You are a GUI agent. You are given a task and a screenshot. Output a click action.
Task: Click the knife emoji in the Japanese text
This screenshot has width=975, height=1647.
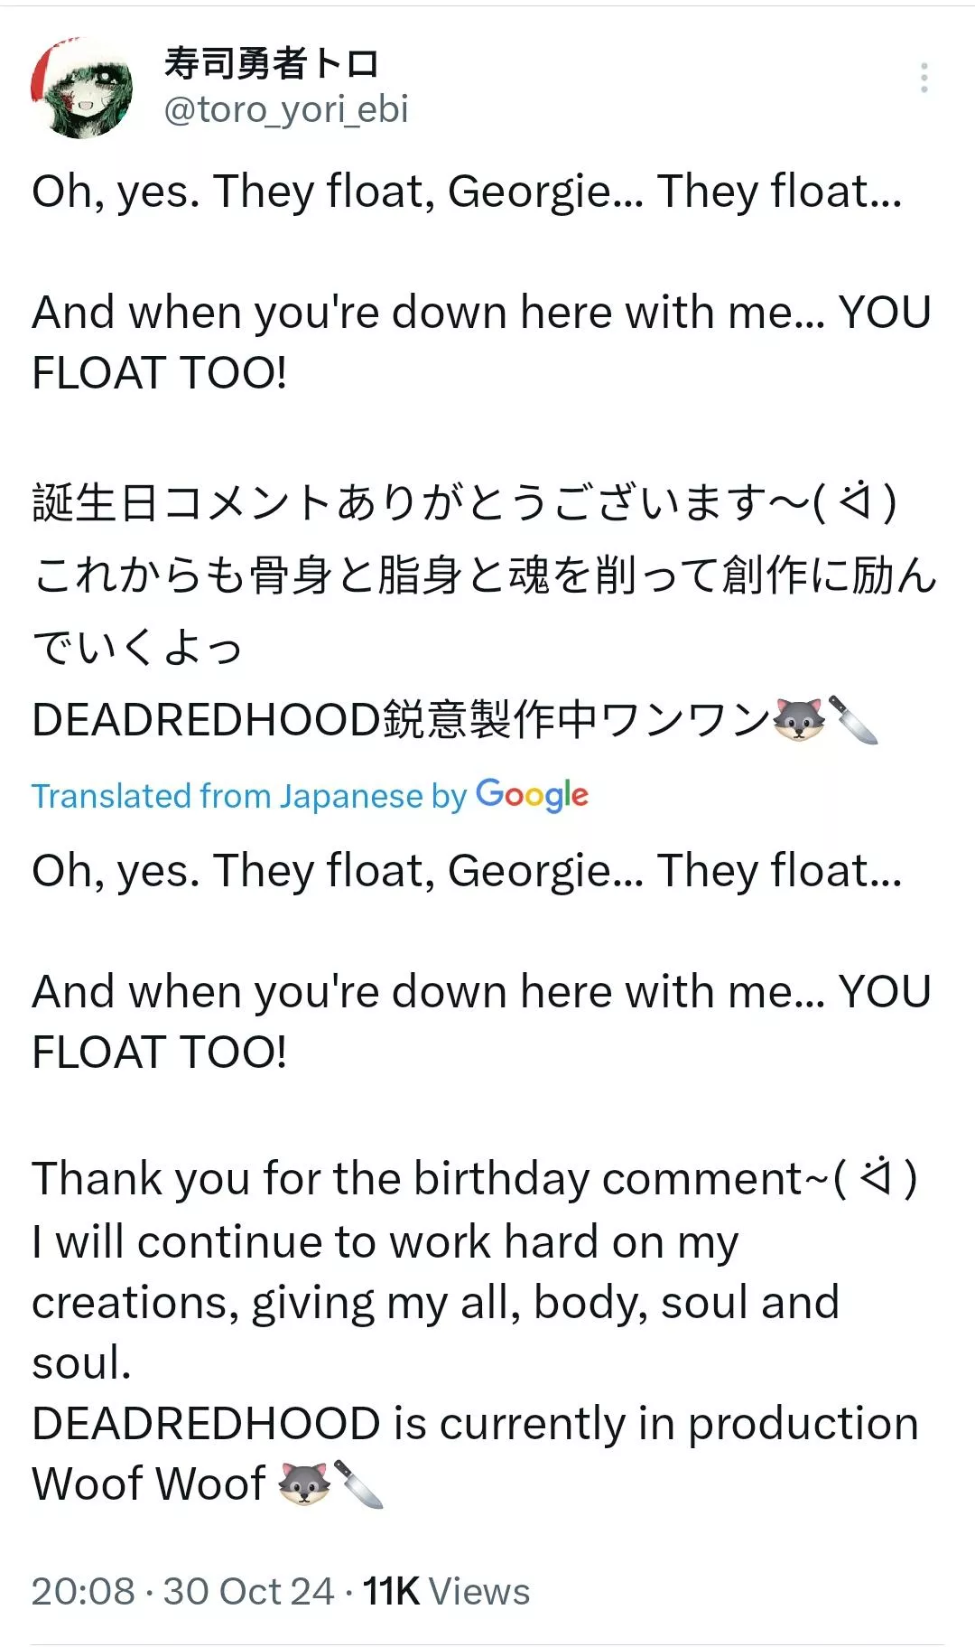click(853, 720)
